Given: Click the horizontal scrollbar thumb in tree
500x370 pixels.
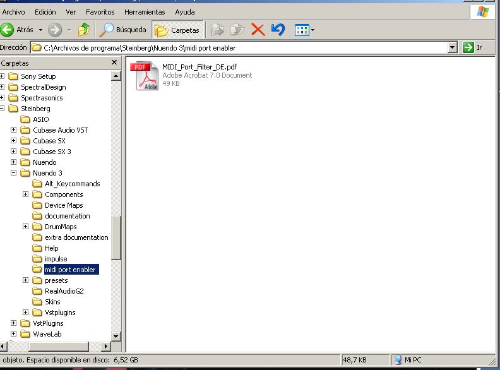Looking at the screenshot, I should 58,346.
